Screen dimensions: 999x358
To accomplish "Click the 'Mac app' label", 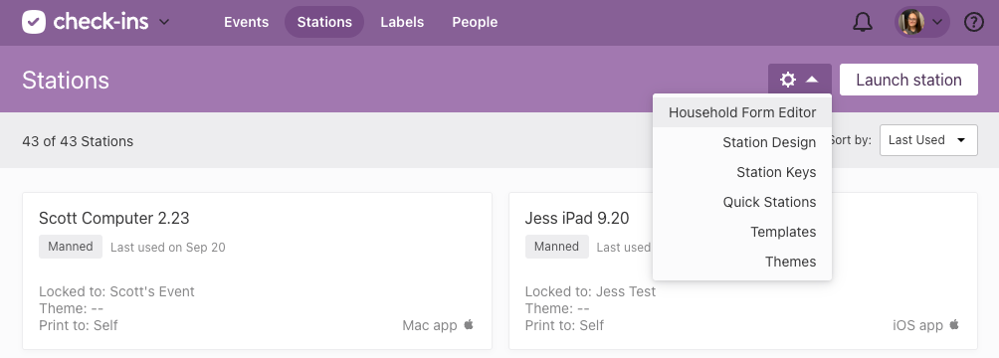I will pos(430,325).
